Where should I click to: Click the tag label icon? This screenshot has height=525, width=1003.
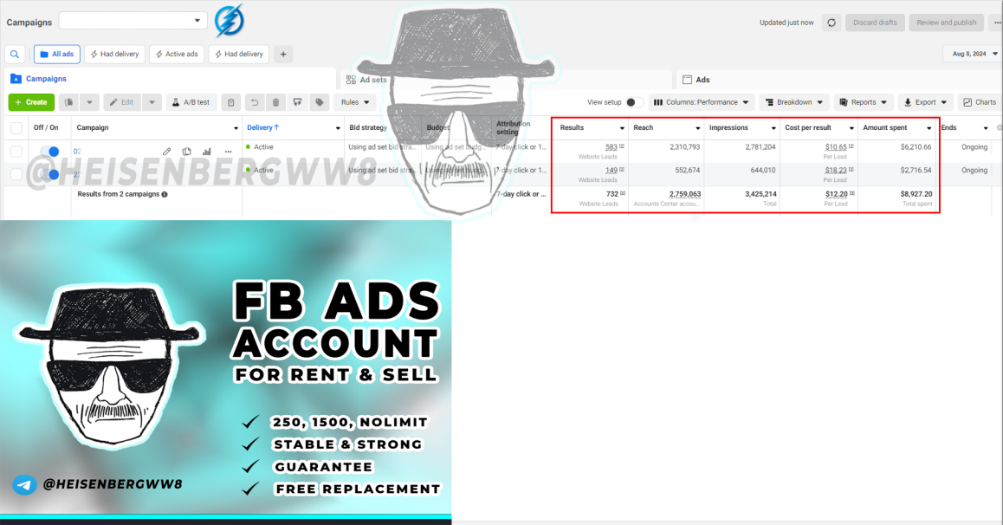(x=320, y=102)
